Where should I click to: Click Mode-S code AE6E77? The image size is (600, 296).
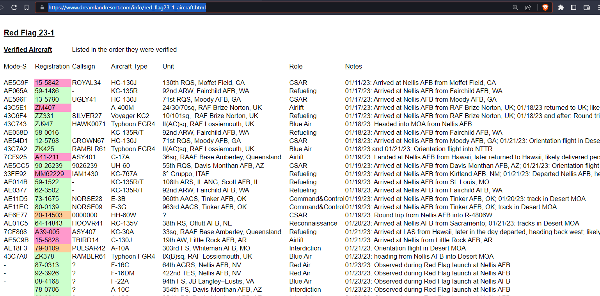16,215
